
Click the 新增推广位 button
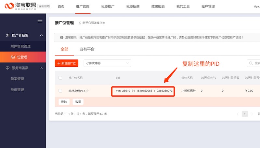[x=67, y=63]
